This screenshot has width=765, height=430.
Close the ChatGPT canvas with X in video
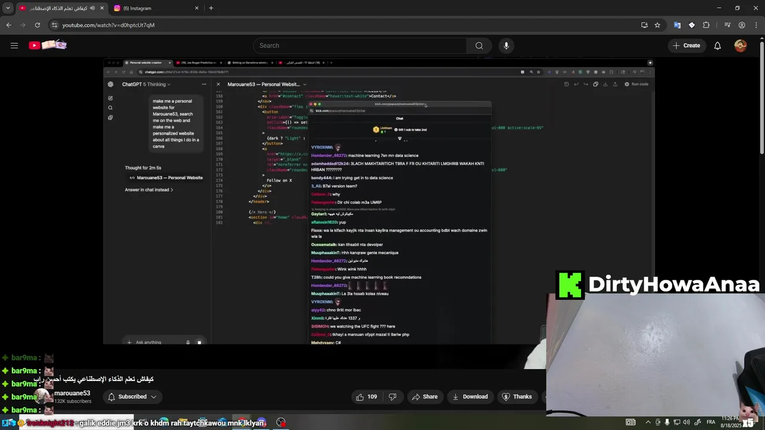tap(218, 84)
